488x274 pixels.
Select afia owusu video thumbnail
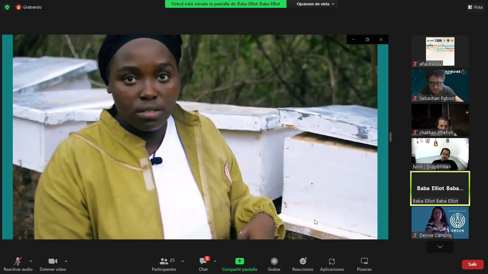tap(440, 51)
